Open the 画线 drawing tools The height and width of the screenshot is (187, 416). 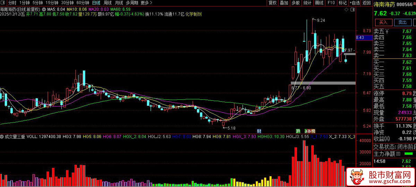[x=319, y=2]
